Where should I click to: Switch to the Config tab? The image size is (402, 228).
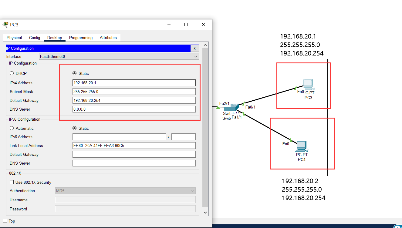pyautogui.click(x=35, y=38)
